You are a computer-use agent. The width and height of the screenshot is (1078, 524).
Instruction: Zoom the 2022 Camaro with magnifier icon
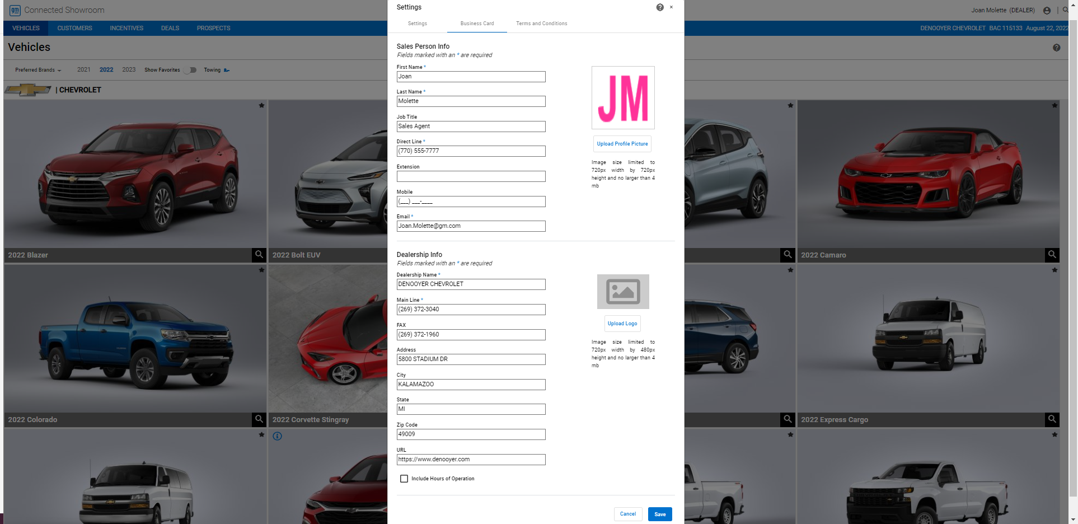(1052, 255)
